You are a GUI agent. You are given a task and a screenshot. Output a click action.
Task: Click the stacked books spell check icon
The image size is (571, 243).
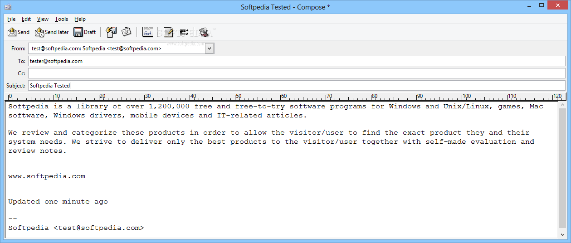(204, 32)
